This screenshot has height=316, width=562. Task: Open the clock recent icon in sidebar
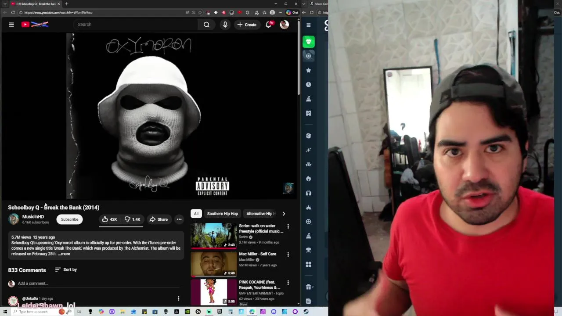(309, 84)
